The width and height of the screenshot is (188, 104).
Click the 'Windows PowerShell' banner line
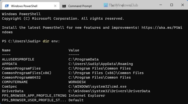click(x=21, y=14)
